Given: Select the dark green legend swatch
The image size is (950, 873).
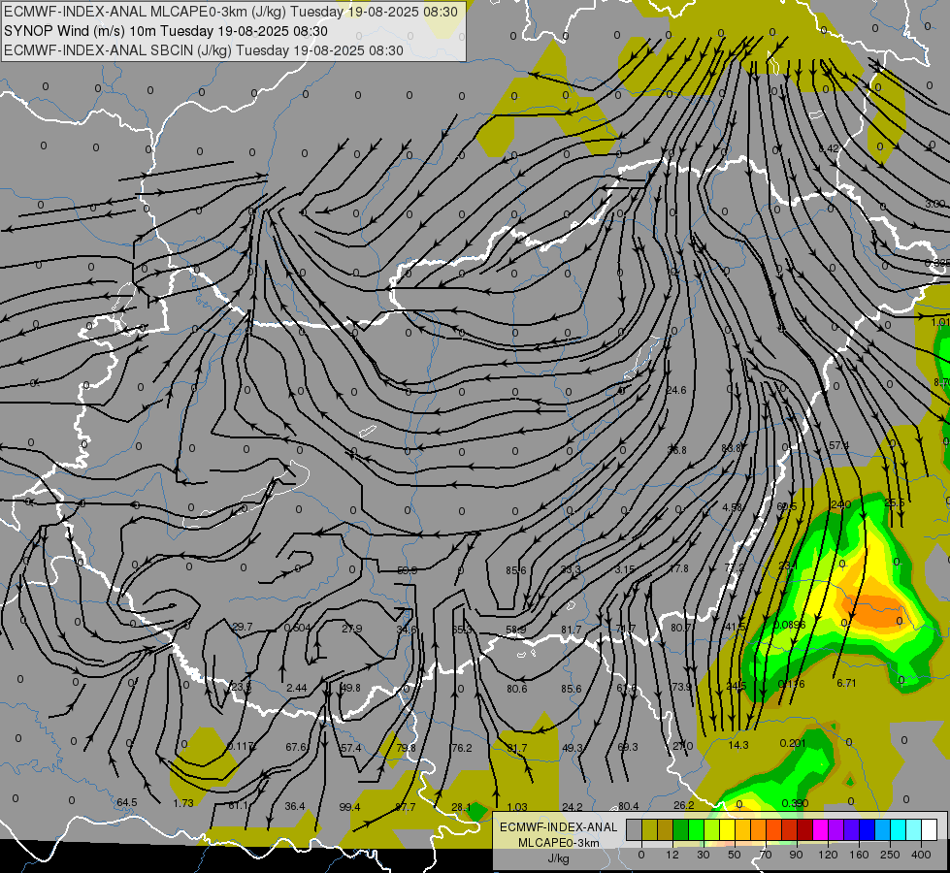Looking at the screenshot, I should (681, 829).
